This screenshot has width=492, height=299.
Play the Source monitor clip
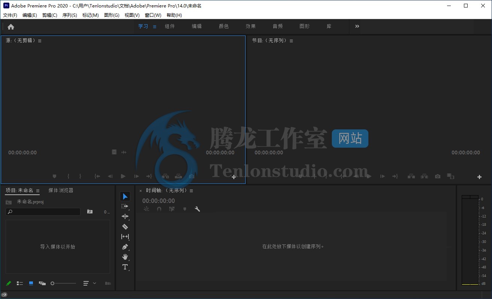(123, 176)
